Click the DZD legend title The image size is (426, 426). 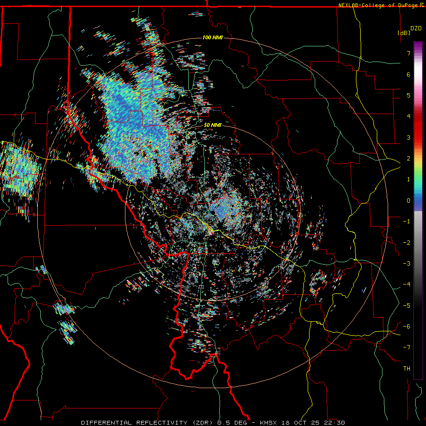416,28
